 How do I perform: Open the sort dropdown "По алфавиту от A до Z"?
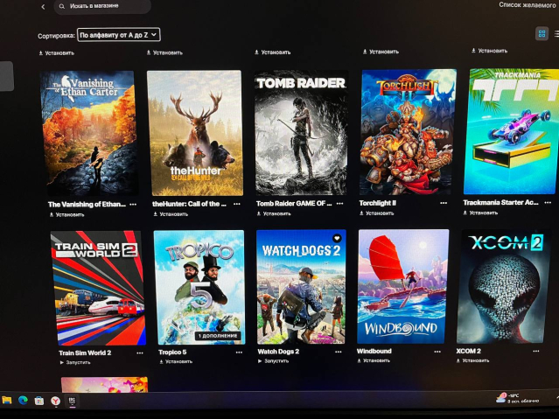pos(118,35)
